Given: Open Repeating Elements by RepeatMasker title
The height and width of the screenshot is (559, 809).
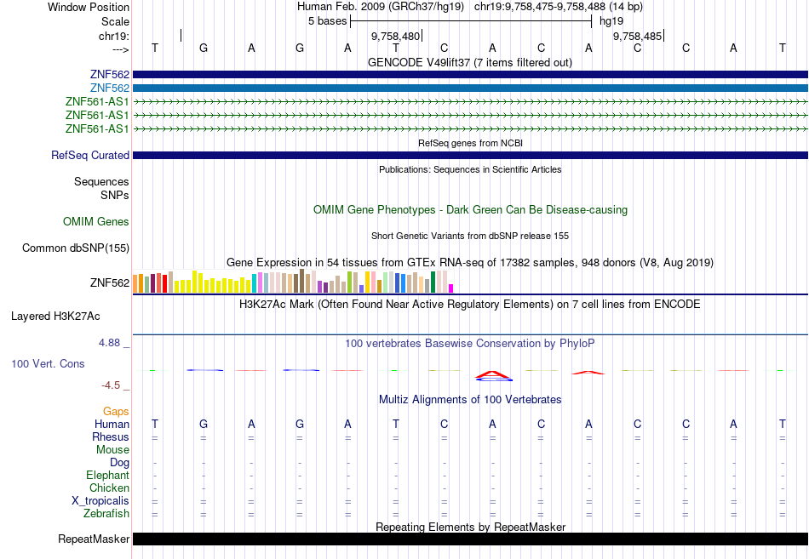Looking at the screenshot, I should (471, 527).
